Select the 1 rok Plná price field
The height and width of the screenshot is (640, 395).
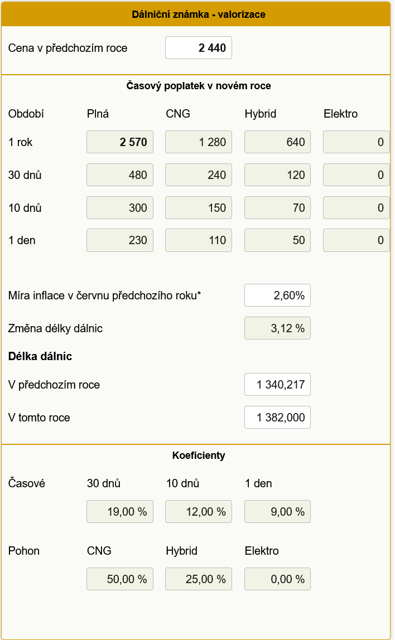(x=119, y=142)
